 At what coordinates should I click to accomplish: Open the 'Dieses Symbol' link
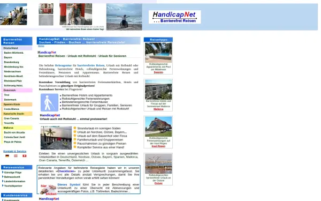tap(69, 184)
